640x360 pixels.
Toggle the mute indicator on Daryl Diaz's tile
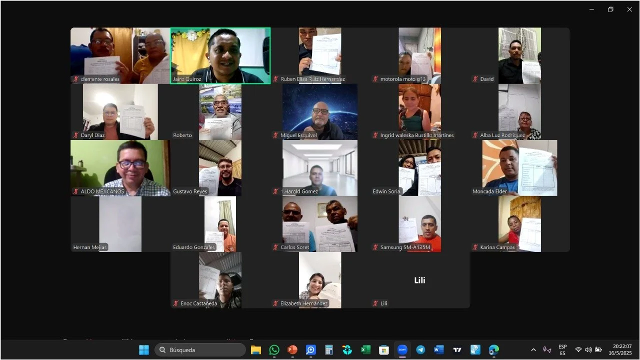pyautogui.click(x=75, y=134)
